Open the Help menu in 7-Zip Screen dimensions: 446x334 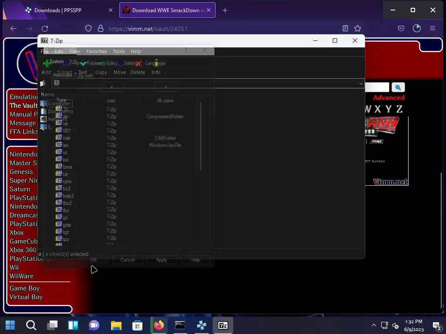(x=136, y=51)
